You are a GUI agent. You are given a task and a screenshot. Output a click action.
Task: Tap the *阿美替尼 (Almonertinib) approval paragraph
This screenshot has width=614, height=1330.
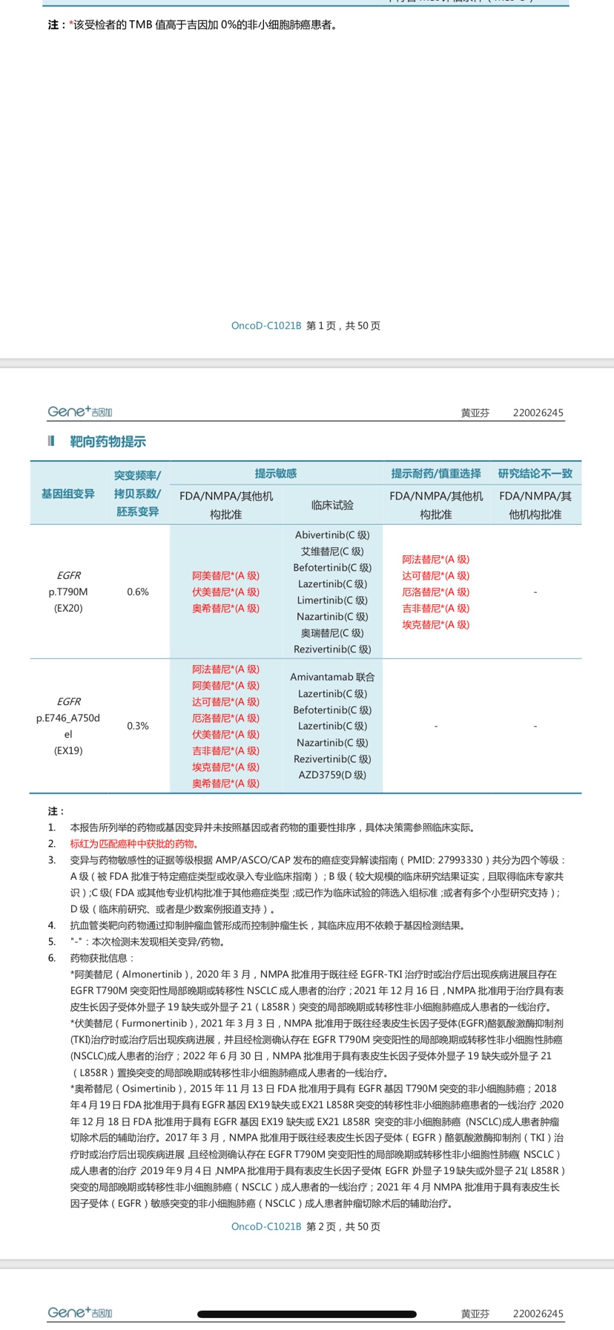(x=317, y=991)
